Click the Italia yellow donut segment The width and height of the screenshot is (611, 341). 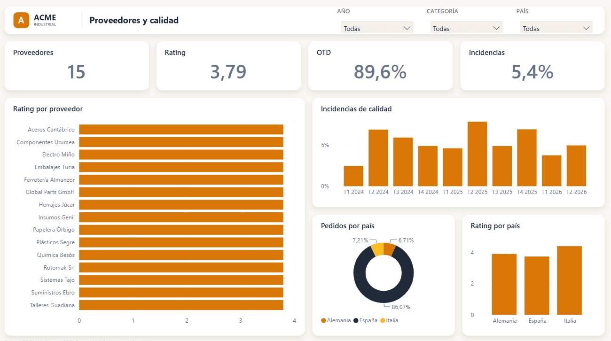click(x=377, y=249)
